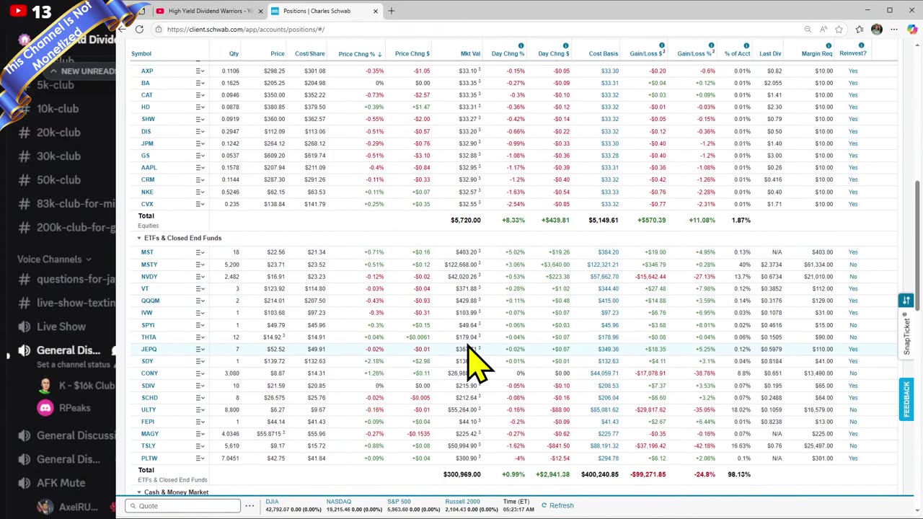Image resolution: width=923 pixels, height=519 pixels.
Task: Open the action menu icon for MSTY
Action: point(200,265)
